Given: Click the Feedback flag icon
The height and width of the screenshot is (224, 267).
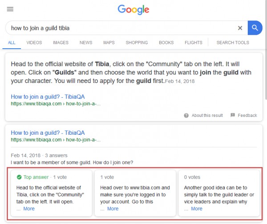Looking at the screenshot, I should (x=233, y=115).
